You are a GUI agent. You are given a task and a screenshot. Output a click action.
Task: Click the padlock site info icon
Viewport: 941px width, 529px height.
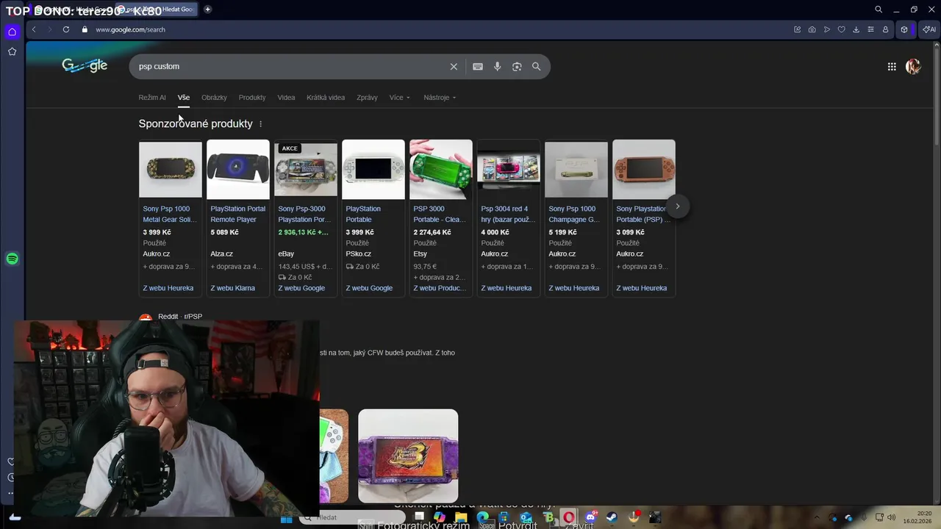(x=85, y=29)
